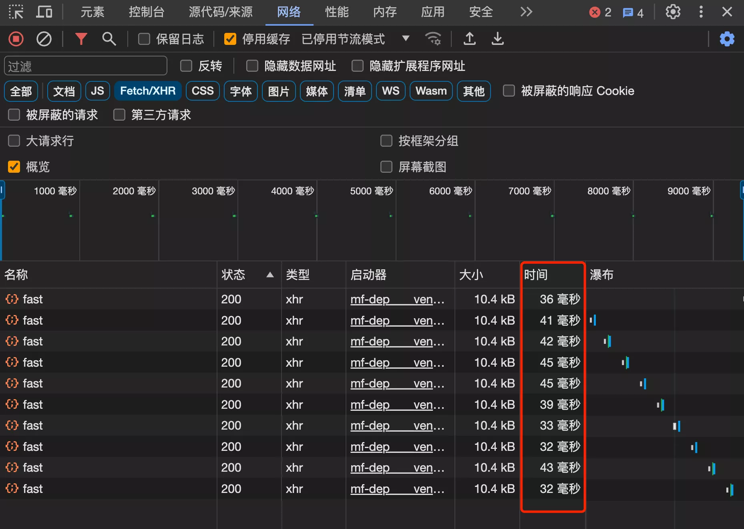Screen dimensions: 744x529
Task: Filter by 文档 type
Action: coord(64,91)
